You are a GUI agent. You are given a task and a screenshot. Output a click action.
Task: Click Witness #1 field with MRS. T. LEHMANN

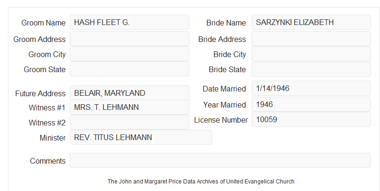click(x=129, y=107)
